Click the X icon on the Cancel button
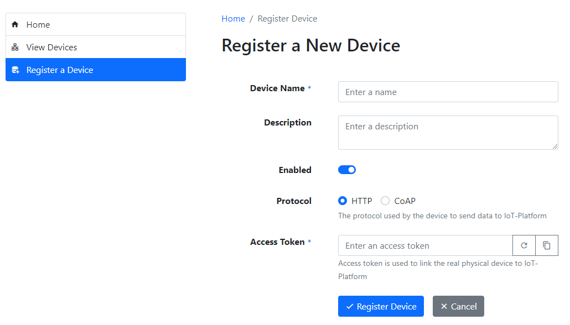The image size is (570, 325). (444, 307)
